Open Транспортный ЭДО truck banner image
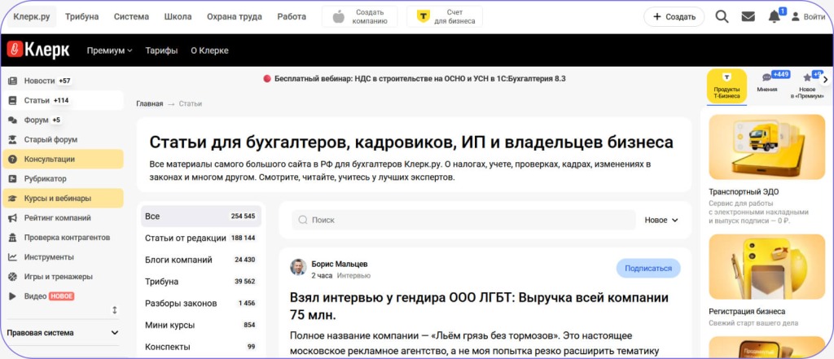This screenshot has width=834, height=359. pos(766,147)
